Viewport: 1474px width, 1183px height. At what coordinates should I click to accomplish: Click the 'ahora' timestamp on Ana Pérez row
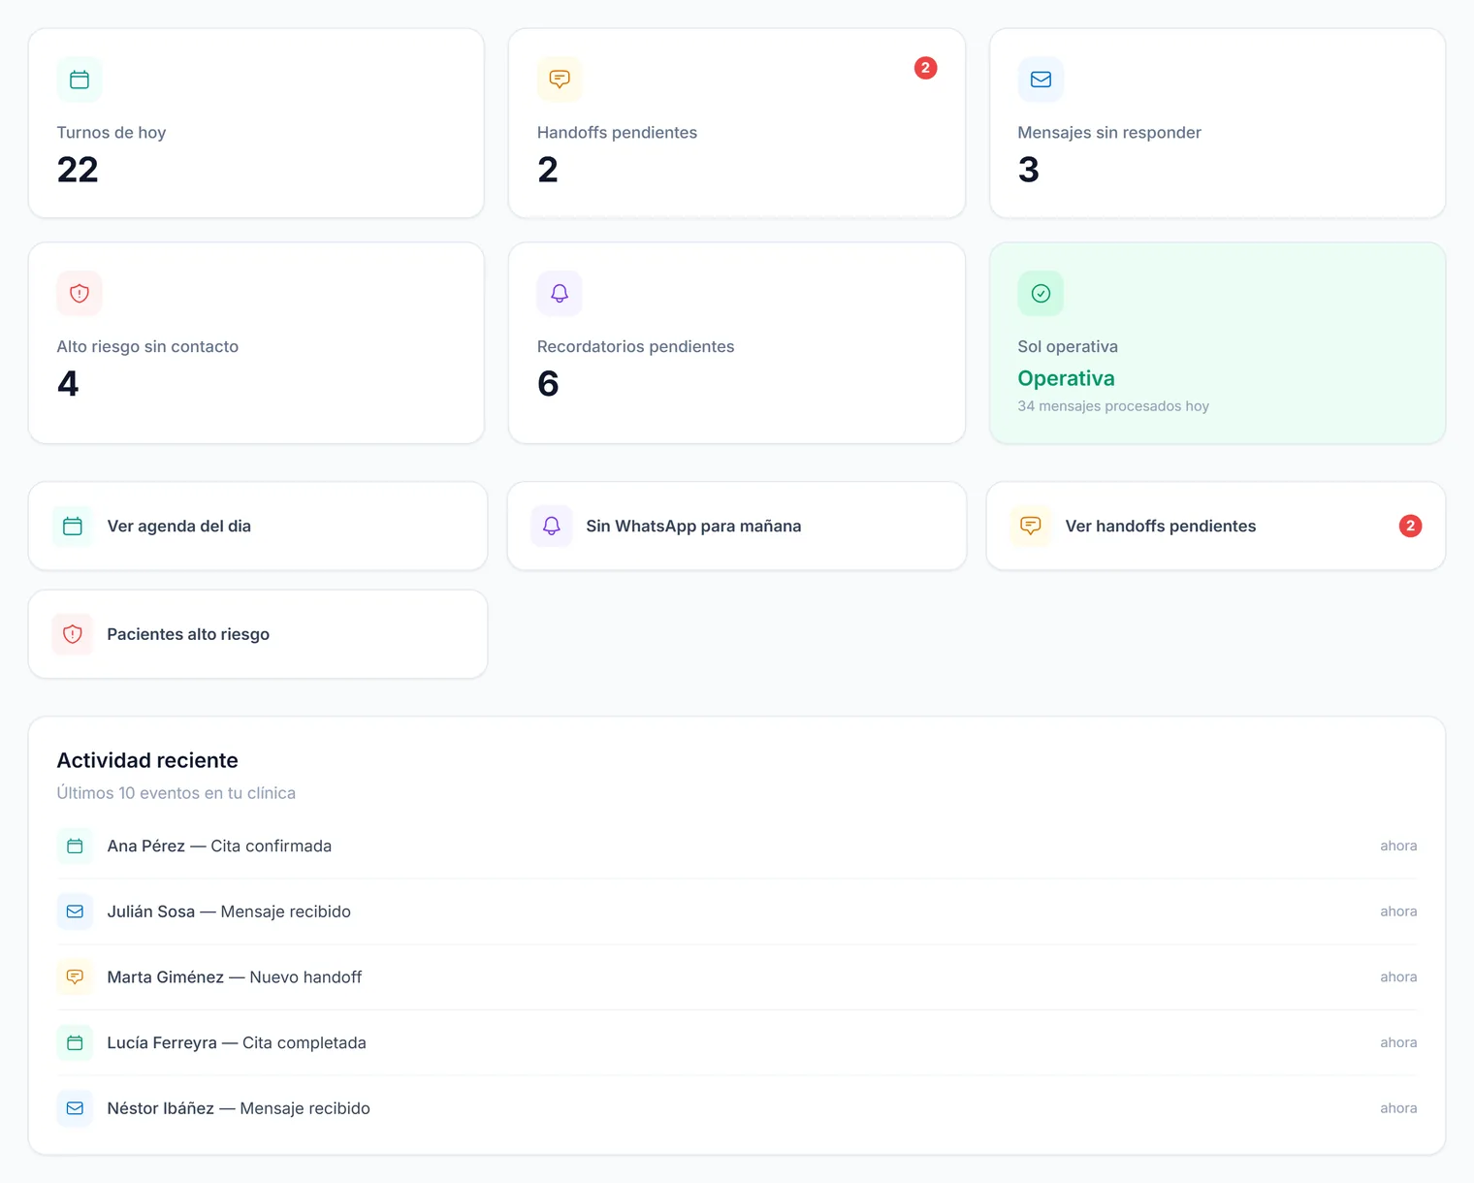point(1398,847)
